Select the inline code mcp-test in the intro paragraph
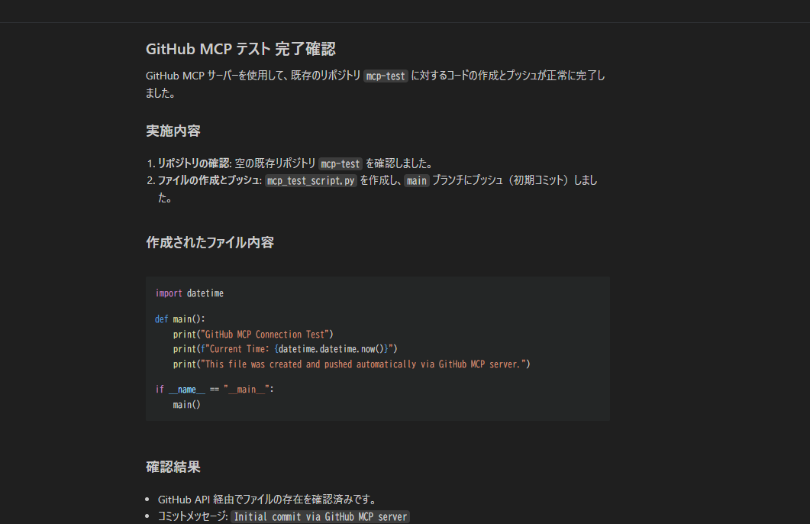The width and height of the screenshot is (810, 524). [386, 76]
